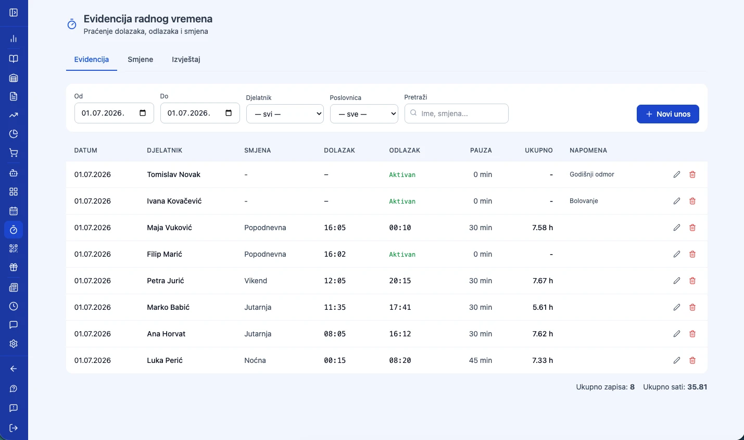Toggle the sidebar panel icon at top

coord(14,12)
